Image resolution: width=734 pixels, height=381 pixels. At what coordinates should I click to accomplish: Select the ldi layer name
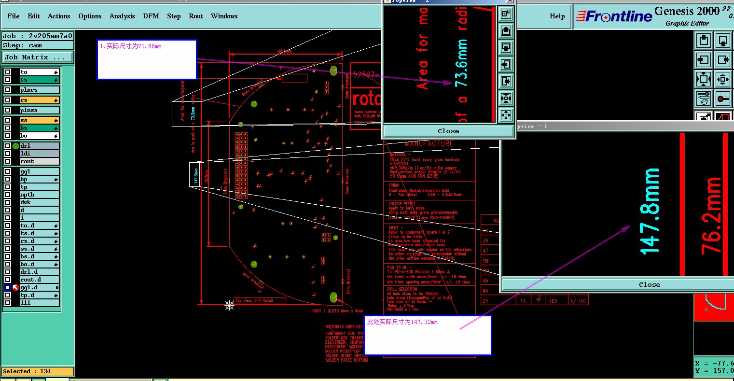point(39,154)
